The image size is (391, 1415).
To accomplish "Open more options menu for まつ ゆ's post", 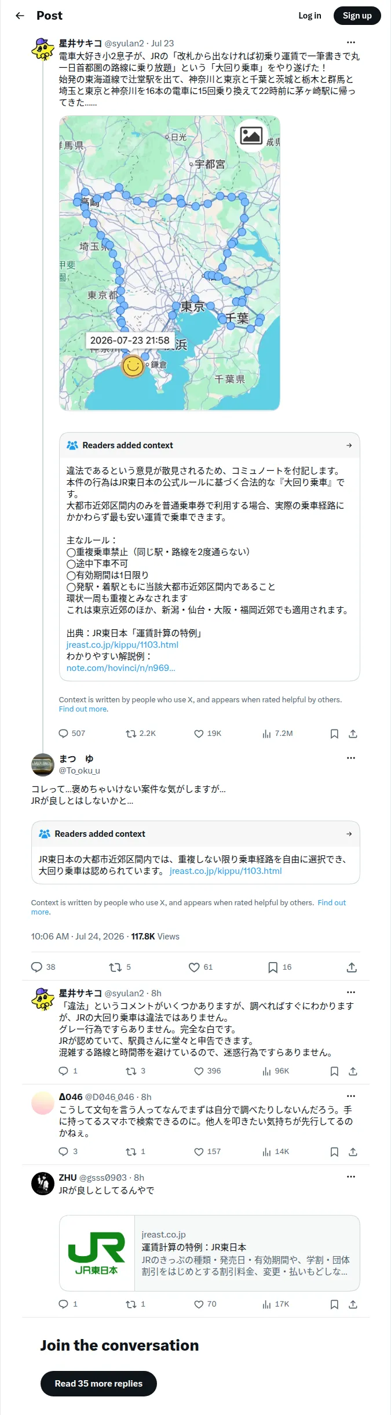I will click(x=350, y=758).
